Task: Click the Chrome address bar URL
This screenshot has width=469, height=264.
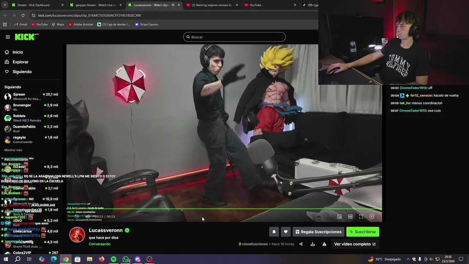Action: click(x=89, y=15)
